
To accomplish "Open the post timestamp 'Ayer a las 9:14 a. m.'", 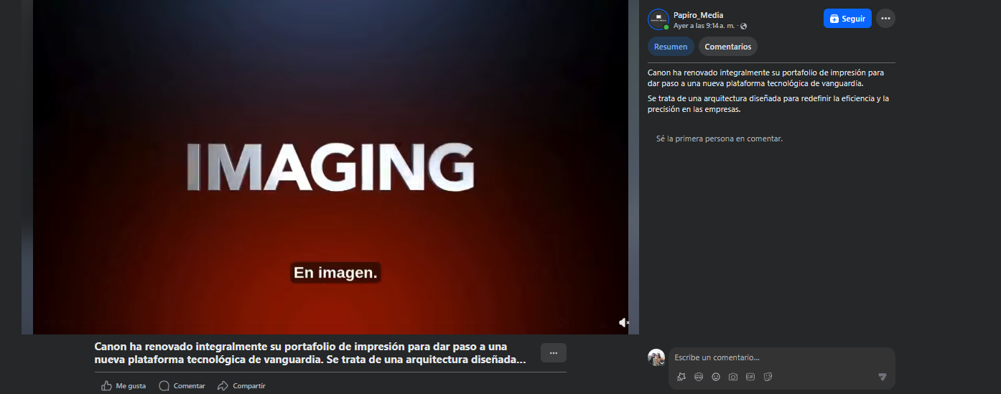I will 704,26.
